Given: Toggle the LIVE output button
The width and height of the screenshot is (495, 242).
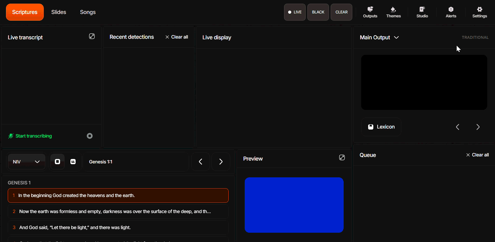Looking at the screenshot, I should (295, 12).
